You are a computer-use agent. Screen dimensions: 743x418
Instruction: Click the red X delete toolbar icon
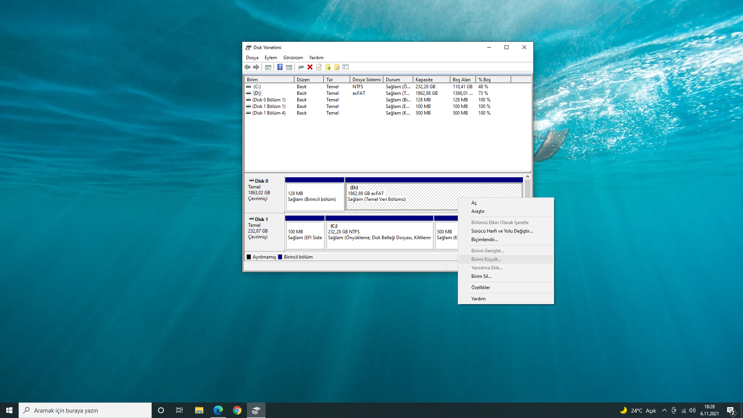(x=310, y=67)
